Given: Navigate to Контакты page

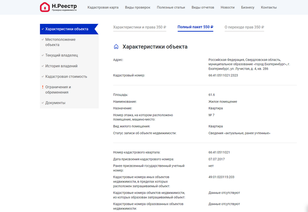Looking at the screenshot, I should (269, 7).
